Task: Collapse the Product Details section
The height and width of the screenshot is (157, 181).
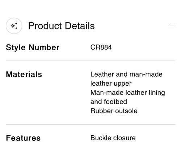Action: pyautogui.click(x=171, y=26)
